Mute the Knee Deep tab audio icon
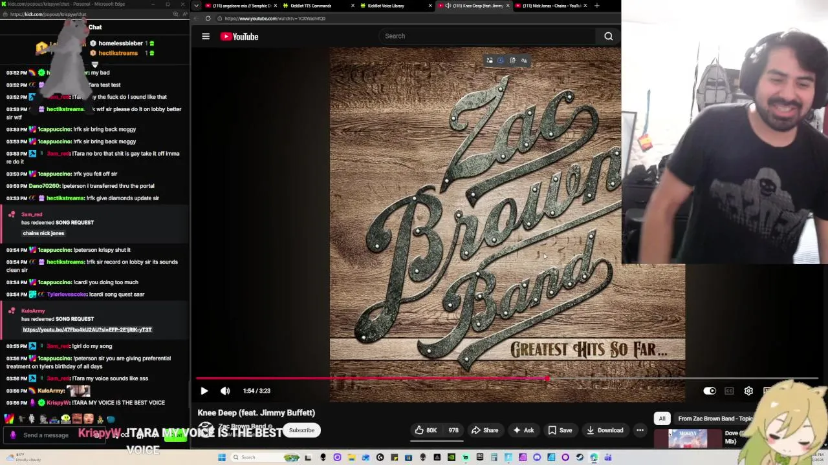The image size is (828, 465). pyautogui.click(x=448, y=6)
